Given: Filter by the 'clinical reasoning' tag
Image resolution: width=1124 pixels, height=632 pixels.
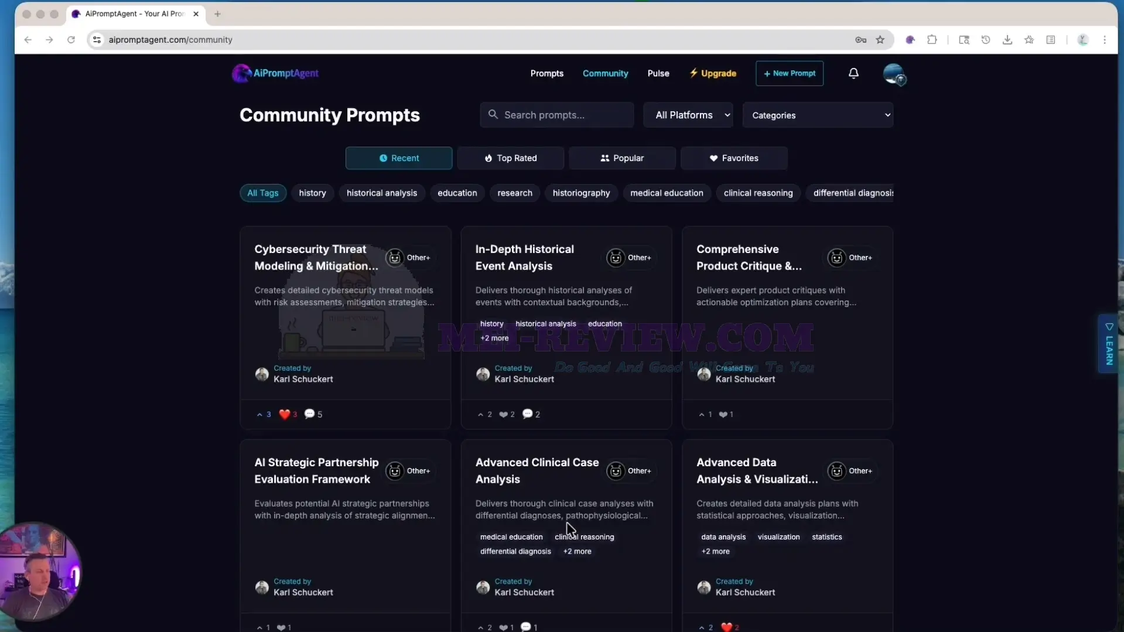Looking at the screenshot, I should click(x=758, y=193).
